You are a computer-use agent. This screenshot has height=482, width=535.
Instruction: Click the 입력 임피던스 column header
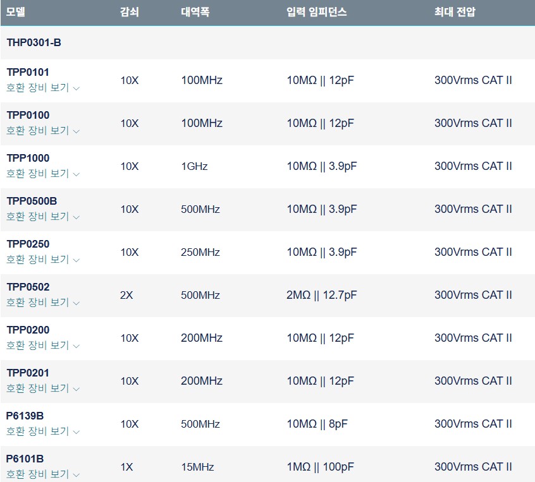(x=317, y=12)
